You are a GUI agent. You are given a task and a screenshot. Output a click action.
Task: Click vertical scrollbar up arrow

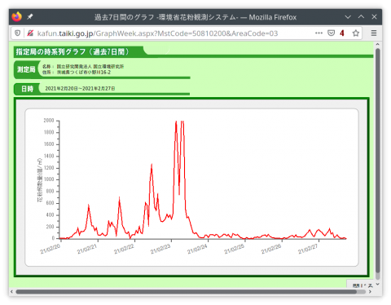pyautogui.click(x=377, y=44)
